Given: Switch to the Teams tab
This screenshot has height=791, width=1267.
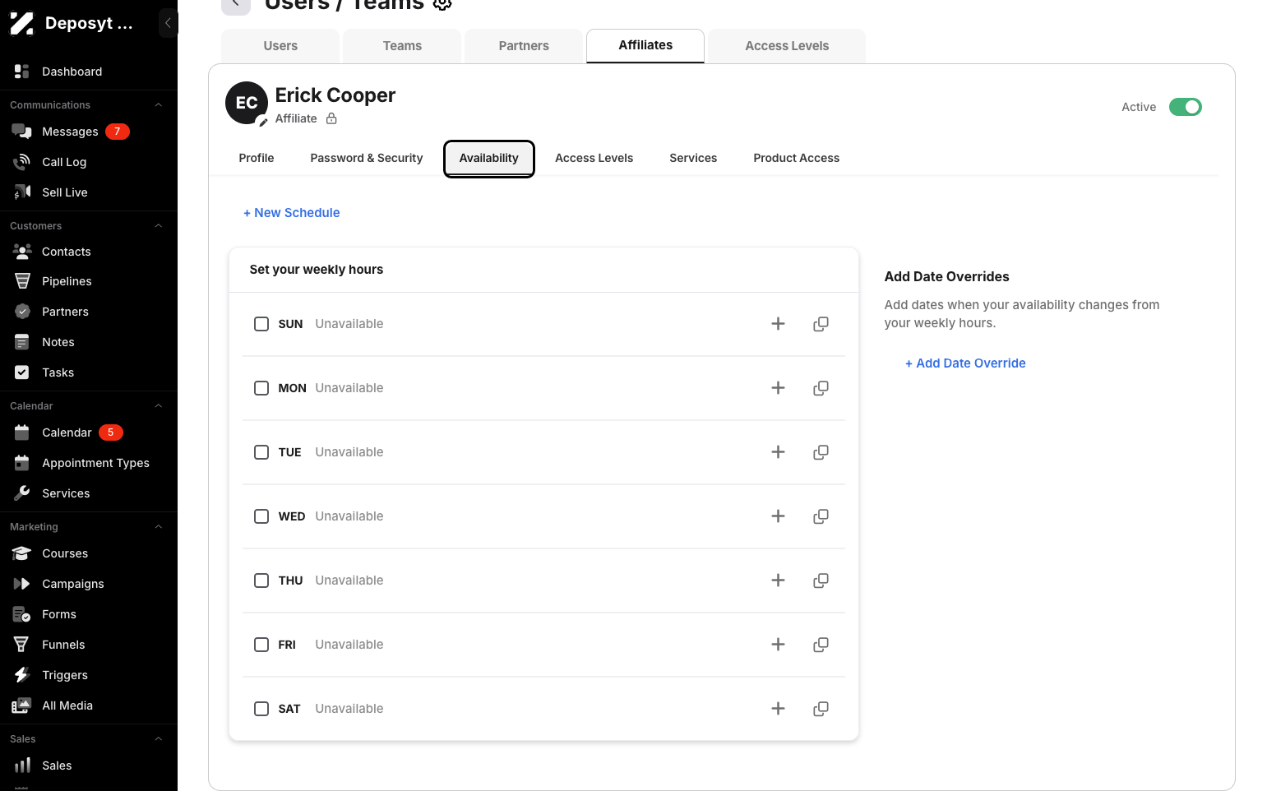Looking at the screenshot, I should click(x=402, y=46).
